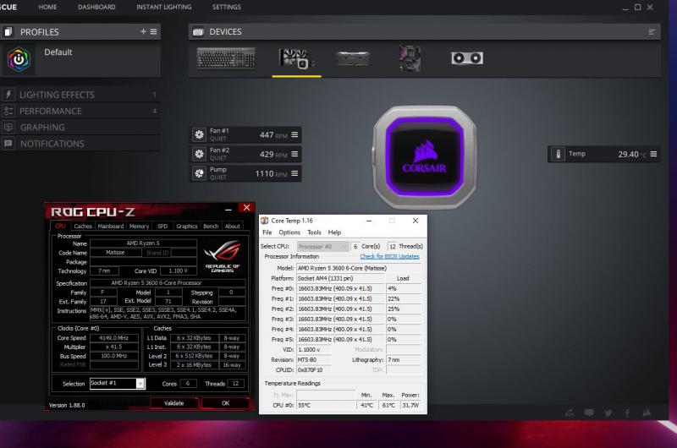Select the liquid cooler device icon

click(295, 58)
